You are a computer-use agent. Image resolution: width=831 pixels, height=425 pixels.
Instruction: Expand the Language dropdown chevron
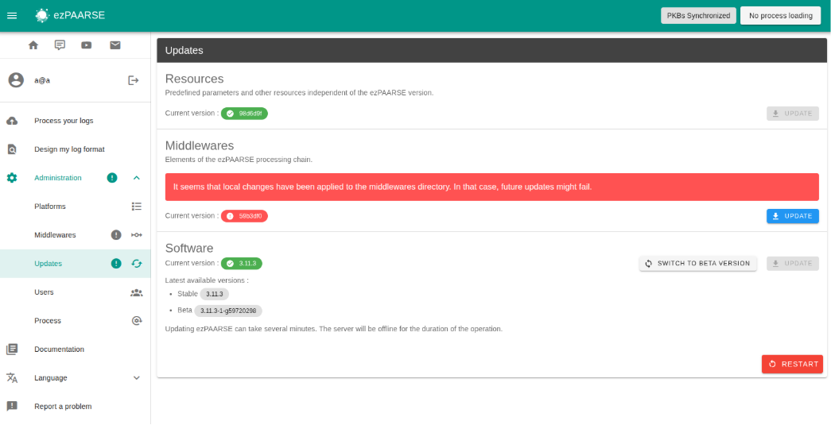[x=136, y=378]
